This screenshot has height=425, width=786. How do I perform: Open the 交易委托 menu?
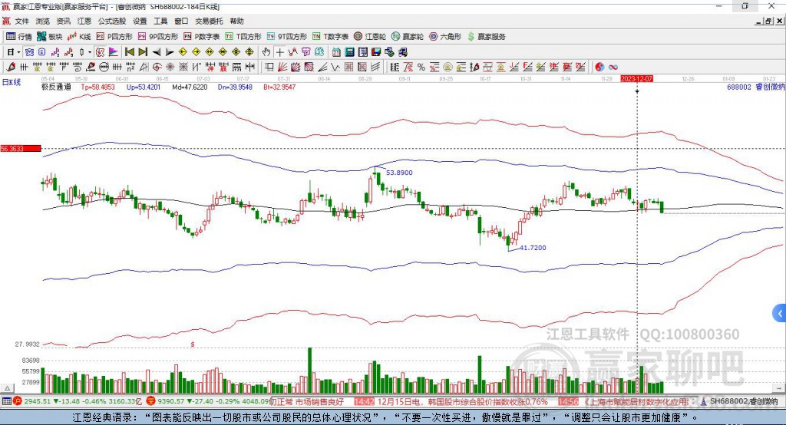209,21
